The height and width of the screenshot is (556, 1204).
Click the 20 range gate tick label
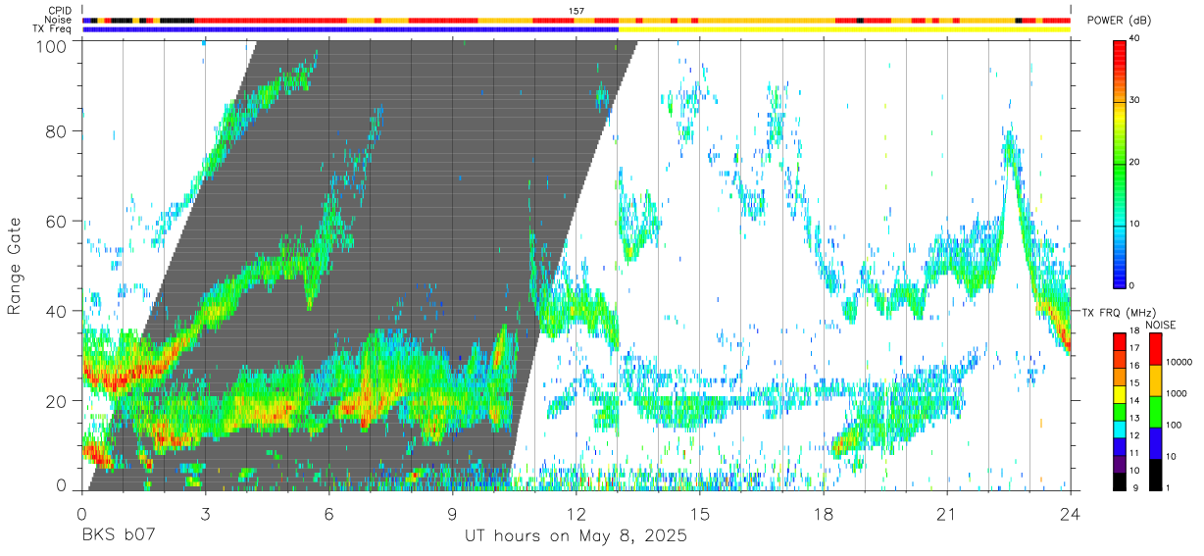[x=58, y=400]
